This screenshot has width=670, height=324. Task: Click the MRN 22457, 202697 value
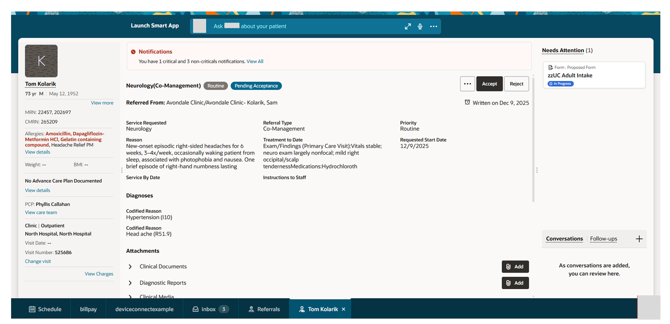click(54, 112)
